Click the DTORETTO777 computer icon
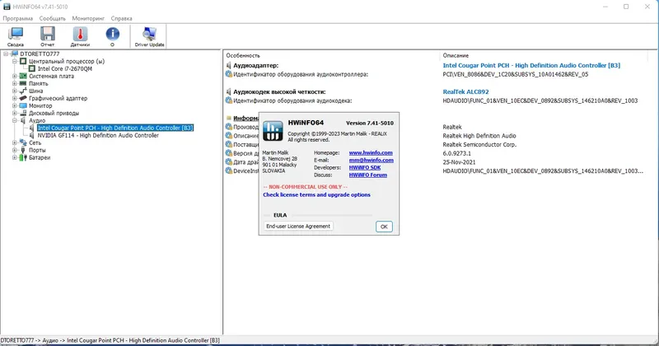 [x=14, y=54]
